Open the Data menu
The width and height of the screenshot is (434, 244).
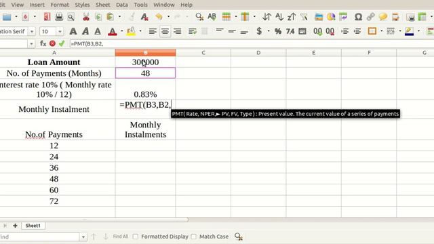pos(122,5)
